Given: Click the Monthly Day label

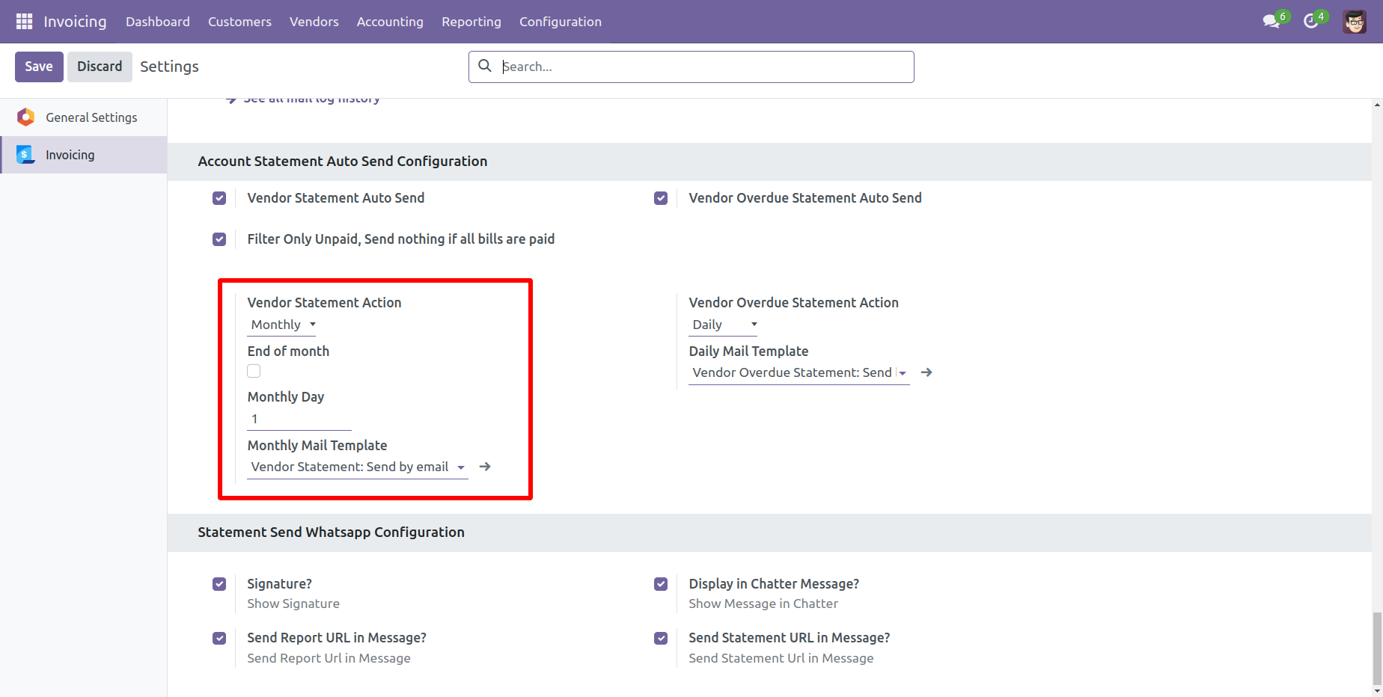Looking at the screenshot, I should pyautogui.click(x=286, y=397).
